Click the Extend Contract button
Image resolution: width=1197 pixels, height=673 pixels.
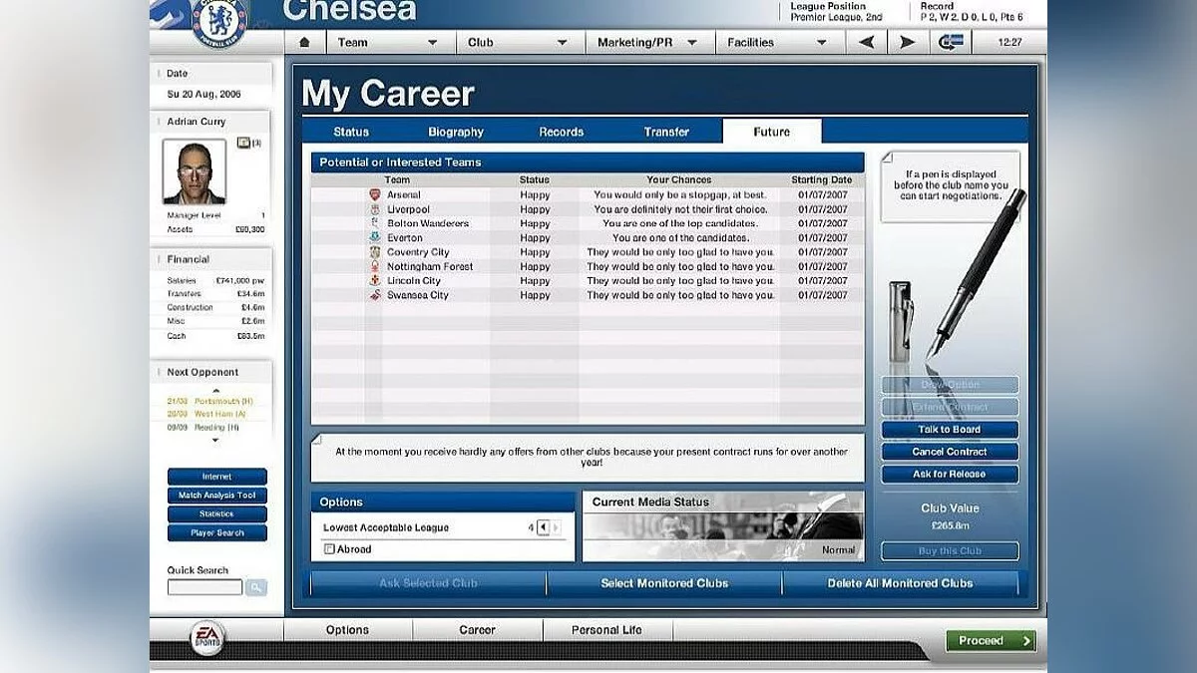tap(950, 408)
